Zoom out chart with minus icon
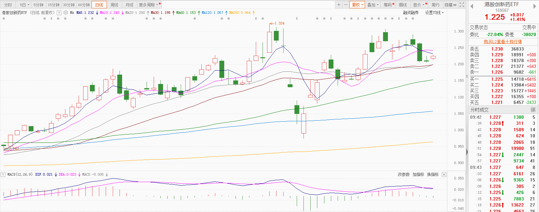 345,5
